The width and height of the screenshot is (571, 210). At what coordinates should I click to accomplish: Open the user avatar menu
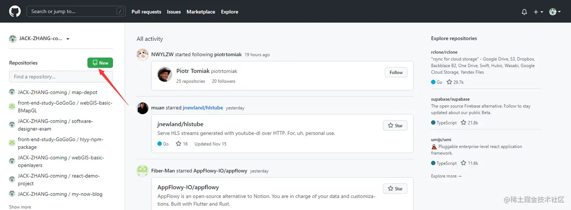[555, 12]
